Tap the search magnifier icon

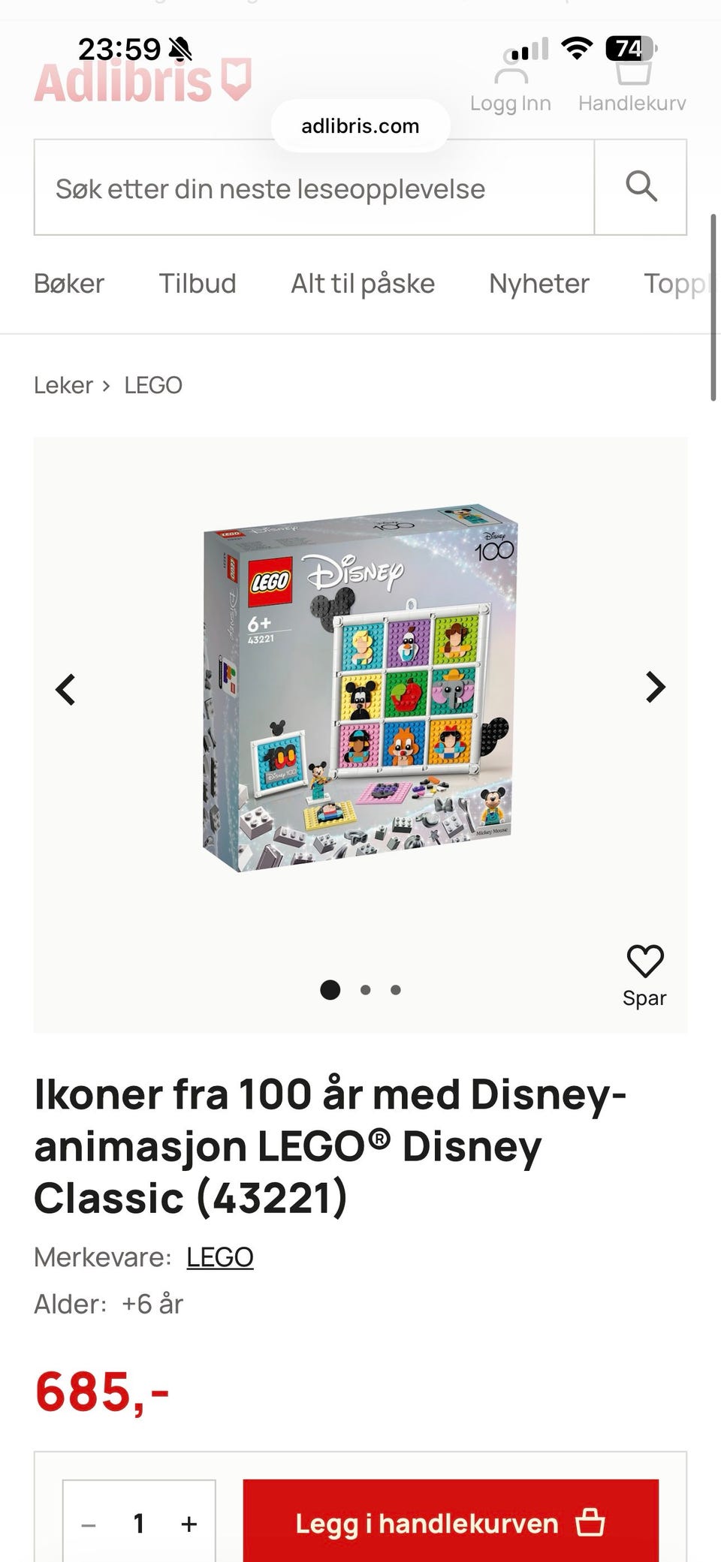[x=641, y=187]
